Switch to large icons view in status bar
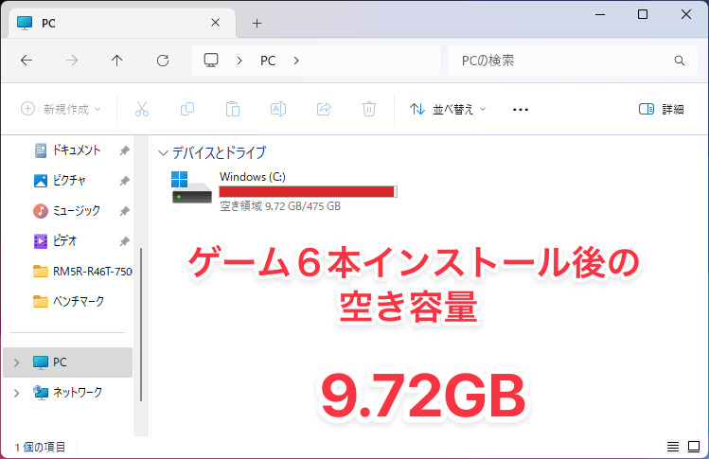Screen dimensions: 709x459 (x=694, y=447)
